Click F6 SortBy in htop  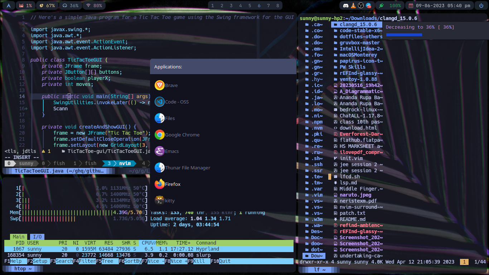130,261
